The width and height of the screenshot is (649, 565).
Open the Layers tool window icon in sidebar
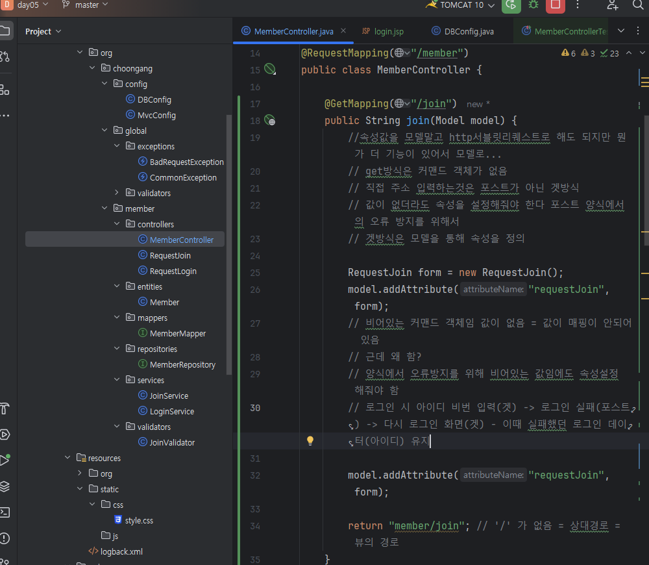5,486
